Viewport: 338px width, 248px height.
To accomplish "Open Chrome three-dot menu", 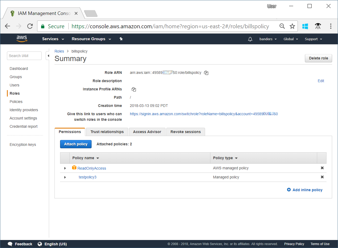I will [x=331, y=26].
